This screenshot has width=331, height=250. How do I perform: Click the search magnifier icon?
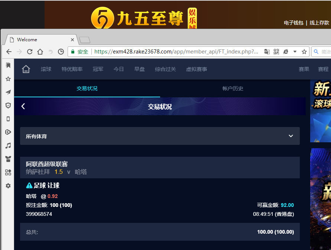click(x=316, y=52)
